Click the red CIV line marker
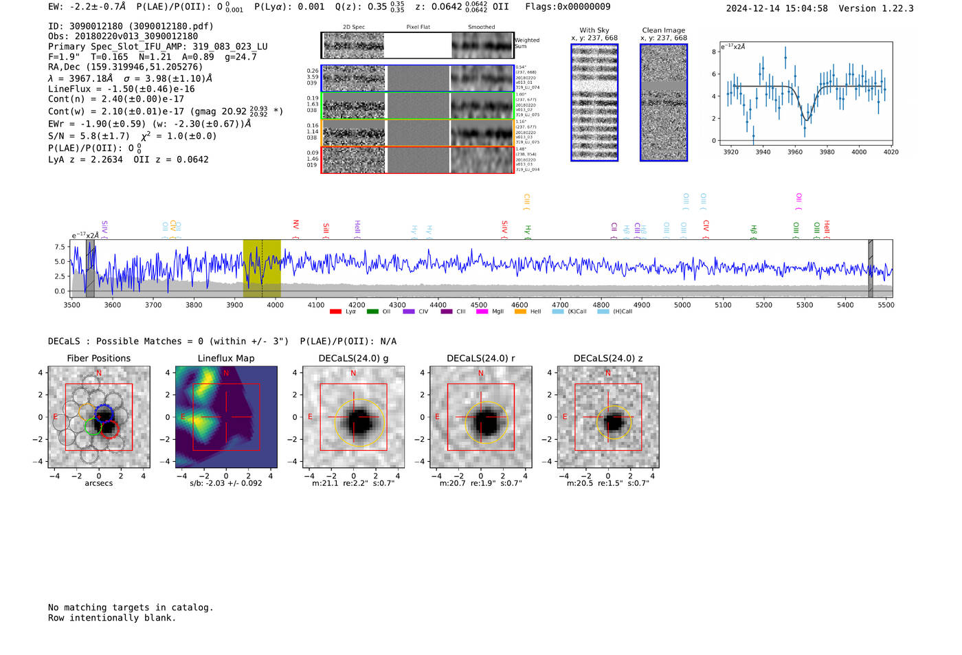This screenshot has height=655, width=962. (x=706, y=229)
